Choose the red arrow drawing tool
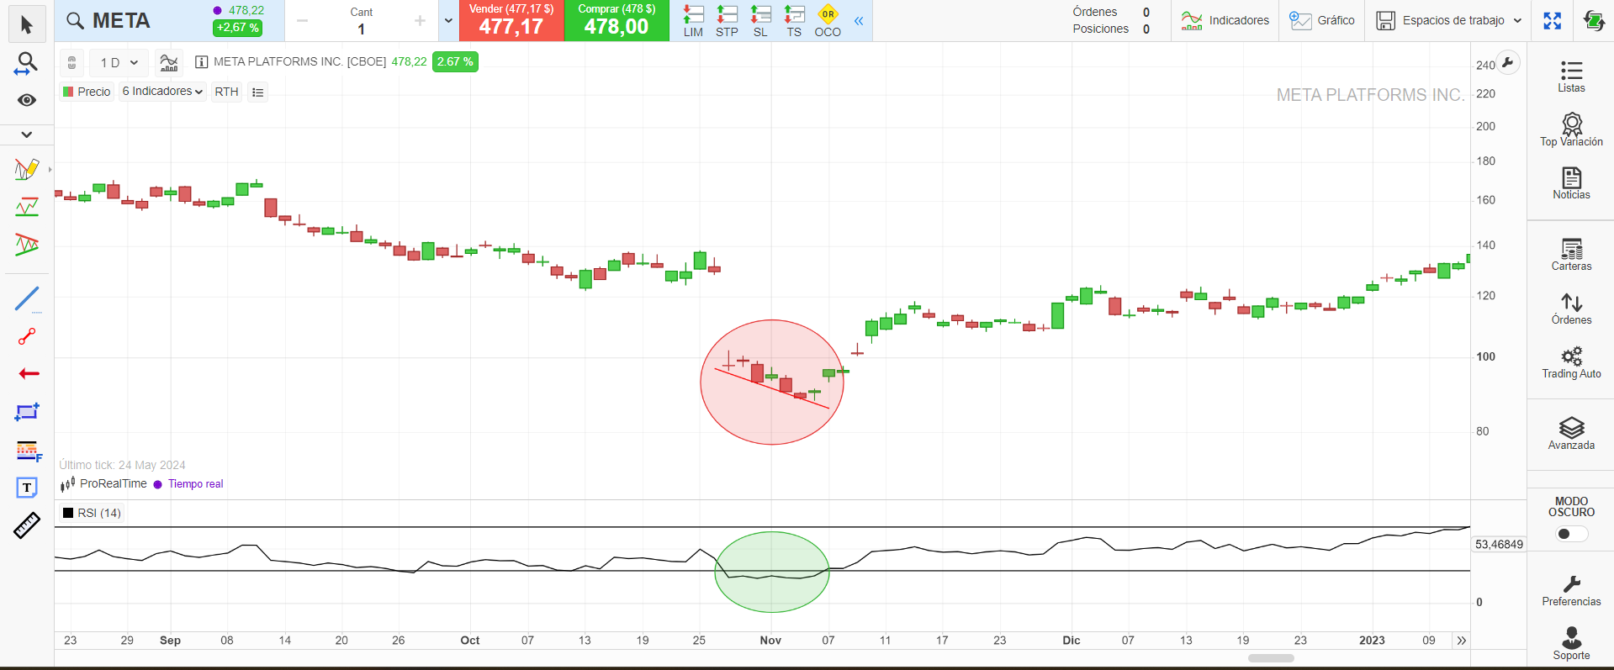This screenshot has height=670, width=1614. [29, 373]
